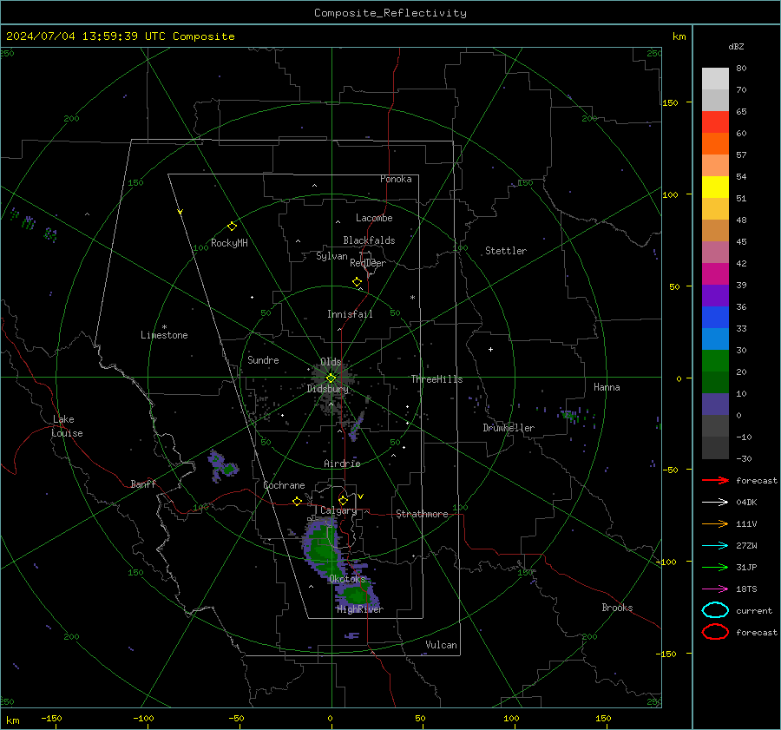Click the Okotoks city label
781x730 pixels.
coord(347,579)
